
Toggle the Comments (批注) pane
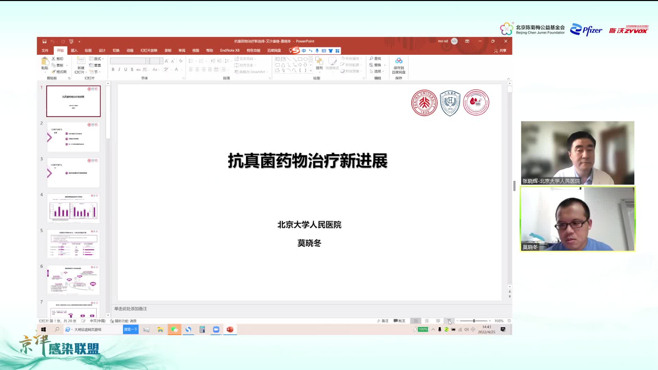click(x=400, y=321)
